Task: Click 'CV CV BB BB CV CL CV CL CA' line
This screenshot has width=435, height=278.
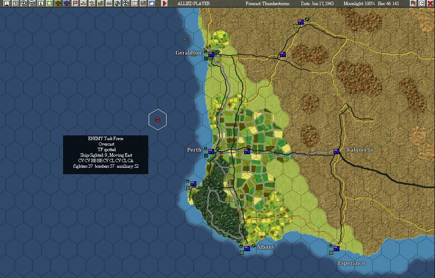Action: pos(106,161)
